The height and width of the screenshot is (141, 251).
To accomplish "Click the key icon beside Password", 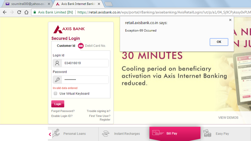I will click(x=57, y=80).
